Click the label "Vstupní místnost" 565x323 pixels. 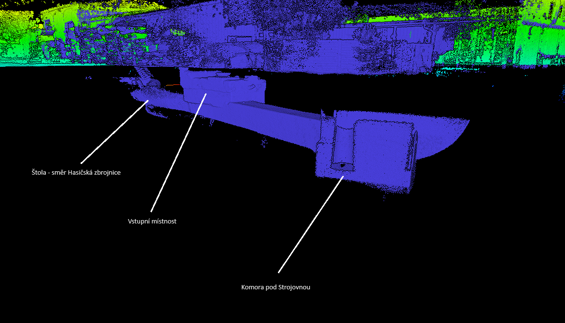(x=152, y=222)
